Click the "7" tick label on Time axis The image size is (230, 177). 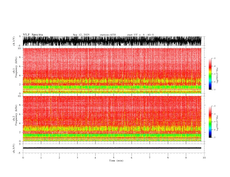coord(150,158)
